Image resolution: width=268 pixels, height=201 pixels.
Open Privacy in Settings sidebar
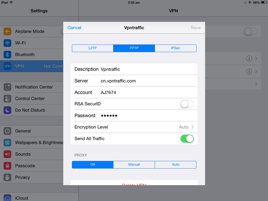tap(32, 177)
